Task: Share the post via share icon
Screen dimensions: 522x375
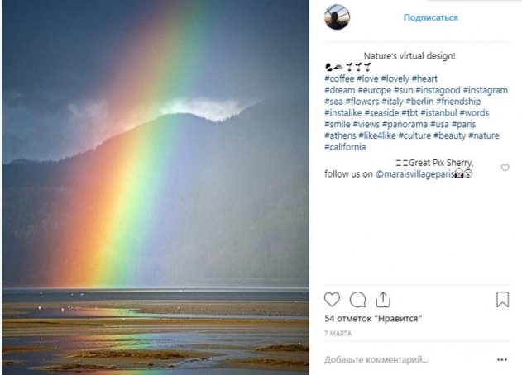Action: pyautogui.click(x=383, y=300)
